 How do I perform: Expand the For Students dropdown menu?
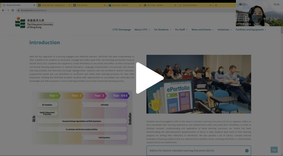pos(163,30)
